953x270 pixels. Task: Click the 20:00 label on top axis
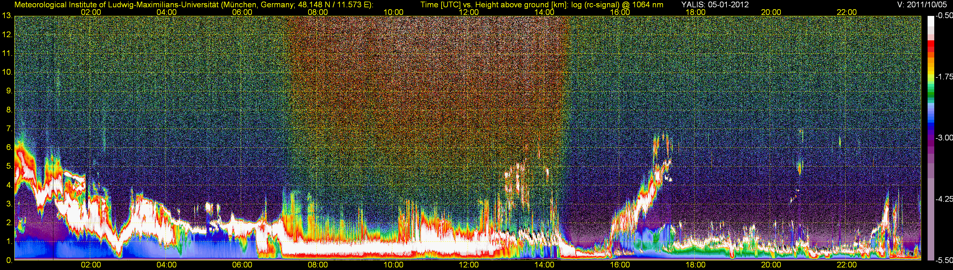click(x=771, y=12)
